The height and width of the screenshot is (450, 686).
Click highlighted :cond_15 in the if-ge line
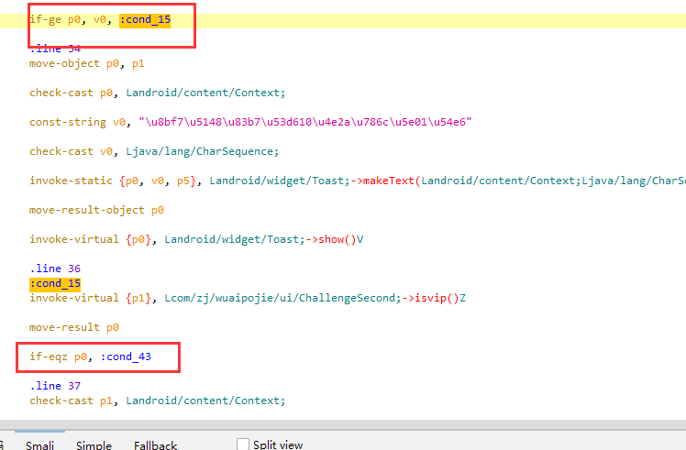[145, 19]
